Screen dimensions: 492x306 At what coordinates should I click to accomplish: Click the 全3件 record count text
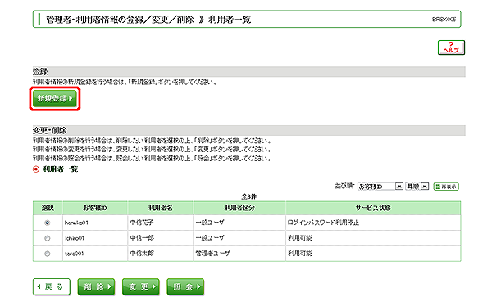click(248, 196)
